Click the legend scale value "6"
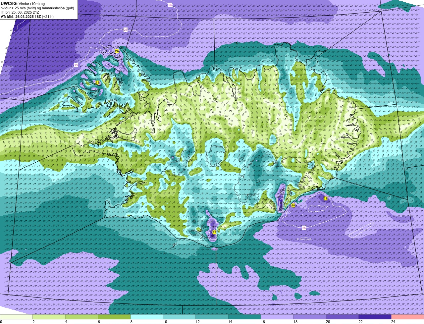This screenshot has width=424, height=324. [99, 321]
